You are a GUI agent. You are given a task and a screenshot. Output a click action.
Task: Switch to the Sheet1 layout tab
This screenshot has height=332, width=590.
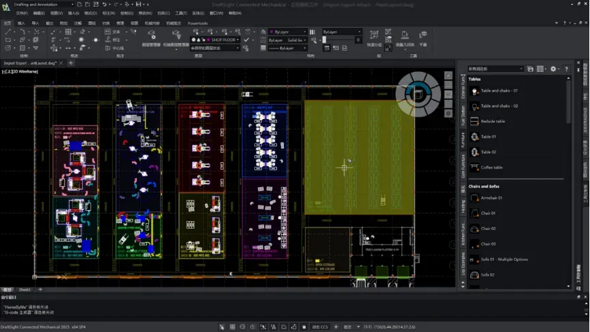25,290
